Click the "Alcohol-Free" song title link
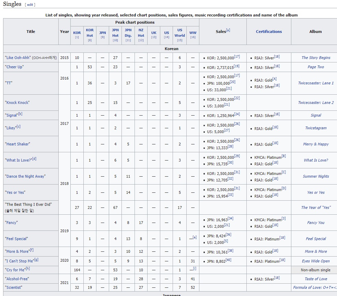Screen dimensions: 337x296 pyautogui.click(x=17, y=279)
